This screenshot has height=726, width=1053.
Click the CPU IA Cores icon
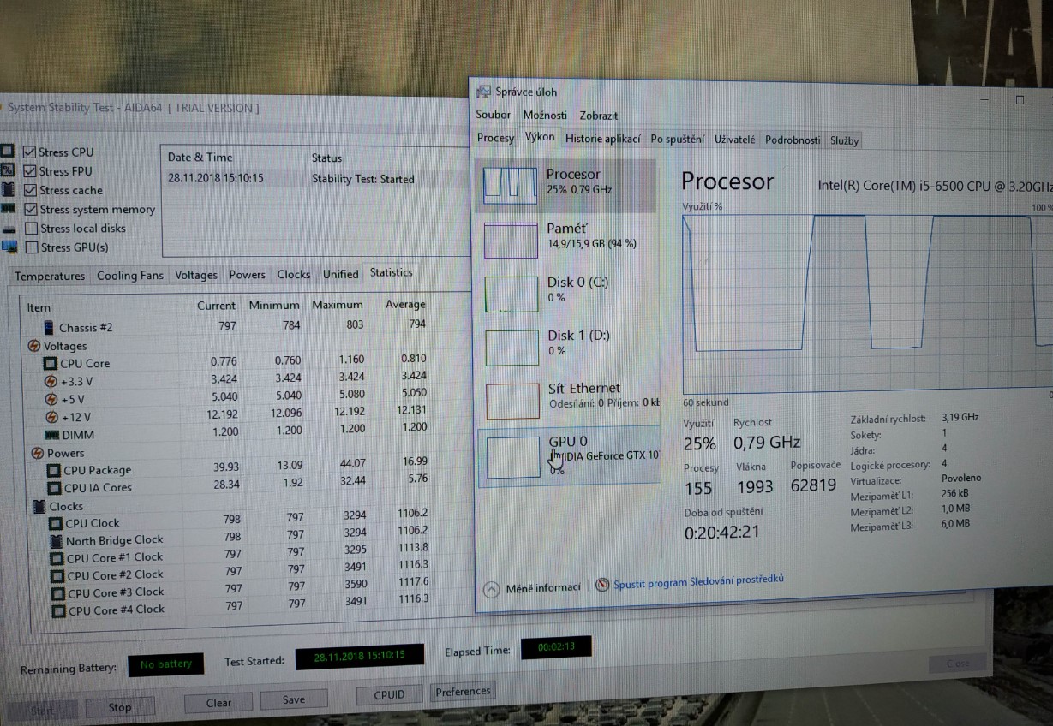click(x=55, y=488)
